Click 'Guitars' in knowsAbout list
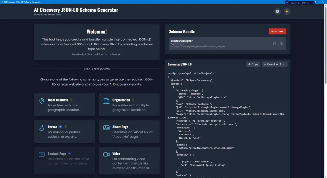The height and width of the screenshot is (178, 327). 184,131
